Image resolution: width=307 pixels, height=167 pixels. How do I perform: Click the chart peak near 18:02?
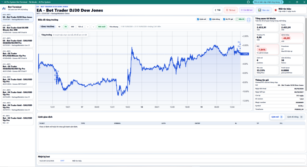click(132, 48)
